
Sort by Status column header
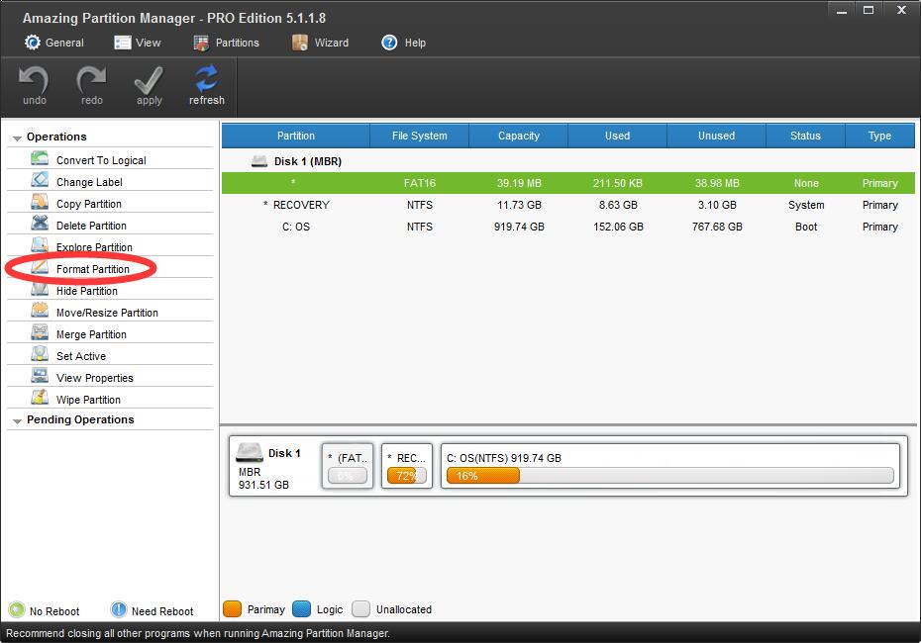click(x=805, y=136)
